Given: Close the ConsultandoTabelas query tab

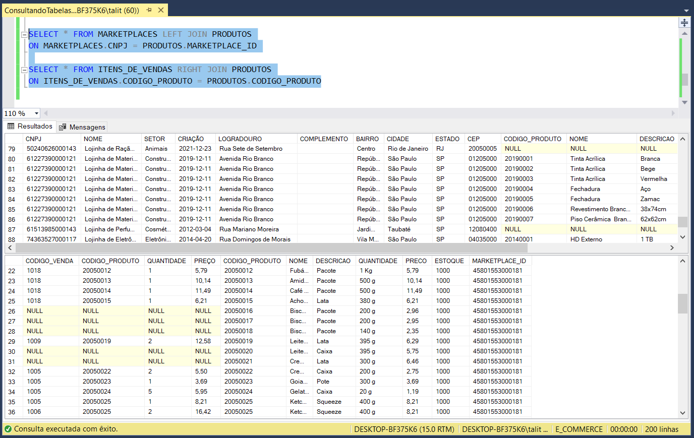Looking at the screenshot, I should [161, 10].
